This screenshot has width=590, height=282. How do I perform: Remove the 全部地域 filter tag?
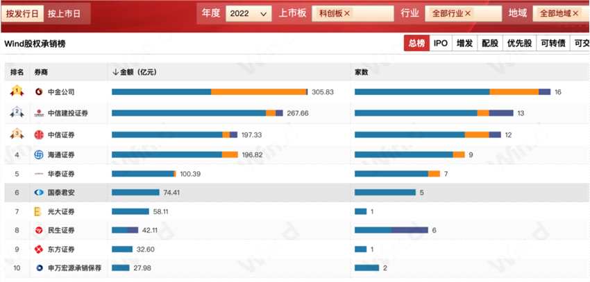[x=575, y=14]
